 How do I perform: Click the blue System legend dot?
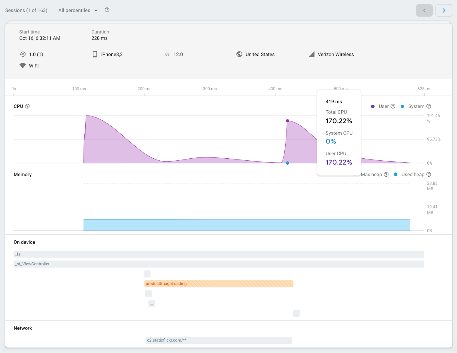pos(402,106)
